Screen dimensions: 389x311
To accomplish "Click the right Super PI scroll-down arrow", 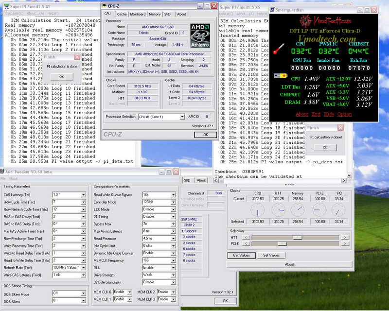I will pos(349,175).
